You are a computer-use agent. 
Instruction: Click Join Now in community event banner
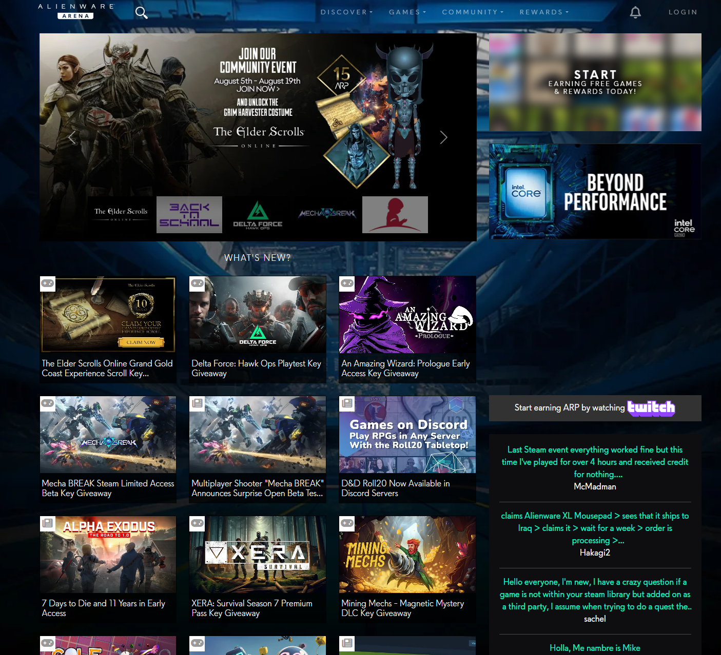(258, 89)
